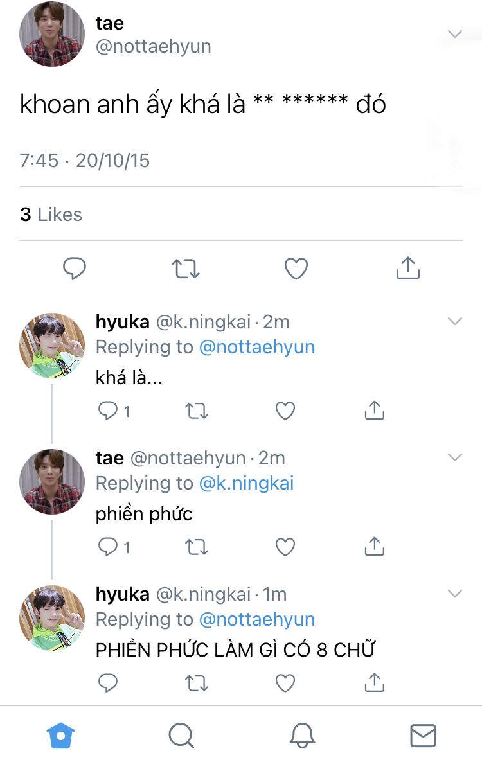Image resolution: width=482 pixels, height=769 pixels.
Task: Open the main tweet's chevron dropdown
Action: (x=455, y=34)
